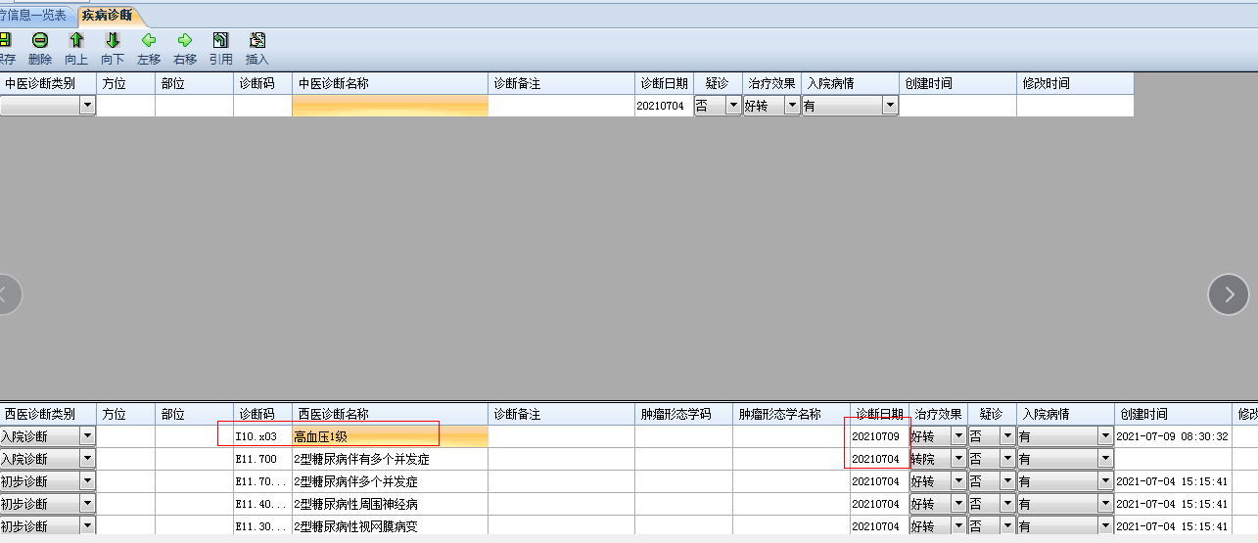Click the 中医诊断名称 column header
Image resolution: width=1258 pixels, height=543 pixels.
click(x=390, y=83)
